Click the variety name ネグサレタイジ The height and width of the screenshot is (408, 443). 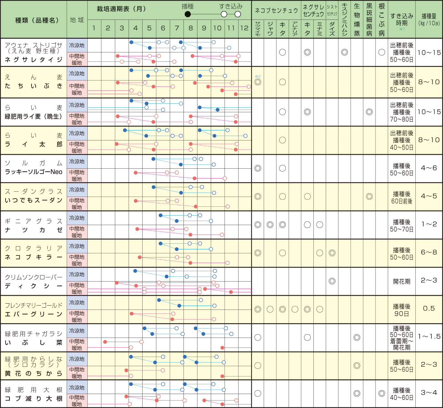[x=33, y=59]
